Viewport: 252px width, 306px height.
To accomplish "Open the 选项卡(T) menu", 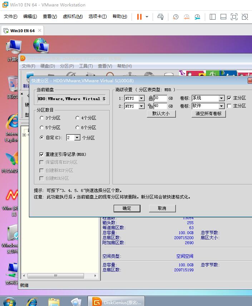I will click(x=98, y=16).
